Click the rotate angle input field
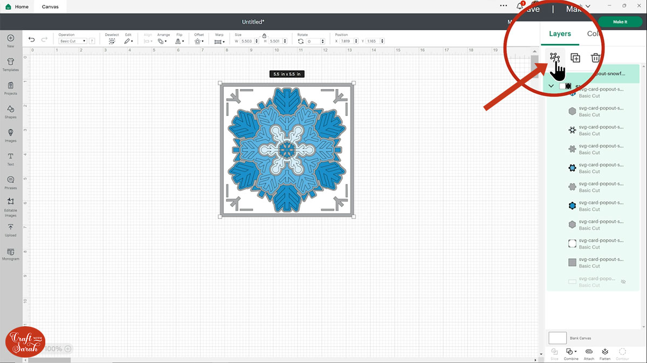The width and height of the screenshot is (647, 363). pyautogui.click(x=314, y=41)
